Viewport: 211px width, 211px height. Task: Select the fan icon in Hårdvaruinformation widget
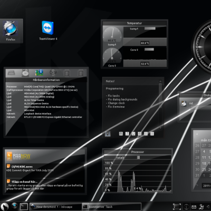click(53, 73)
